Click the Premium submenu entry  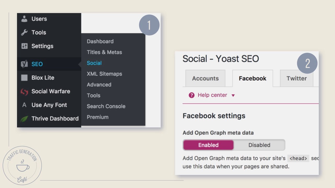pos(98,117)
